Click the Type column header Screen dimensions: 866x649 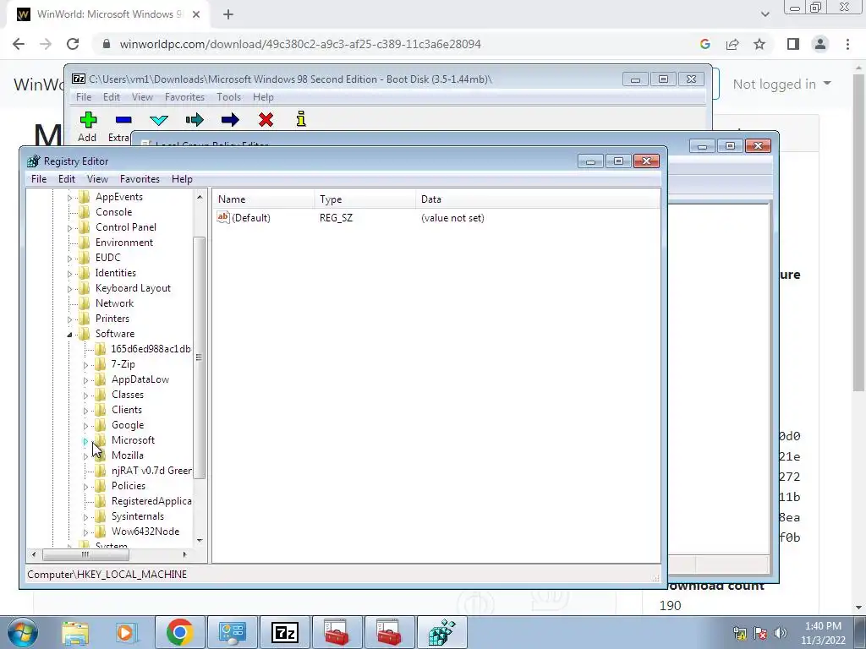(365, 199)
